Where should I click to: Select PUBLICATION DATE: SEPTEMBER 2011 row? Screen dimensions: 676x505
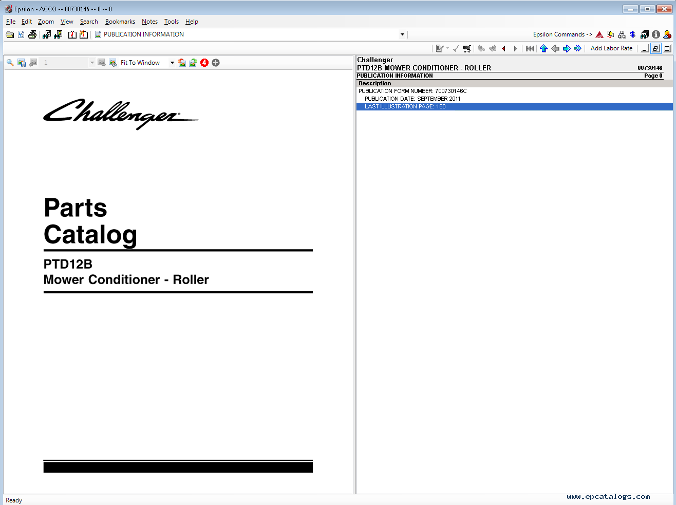pos(514,99)
